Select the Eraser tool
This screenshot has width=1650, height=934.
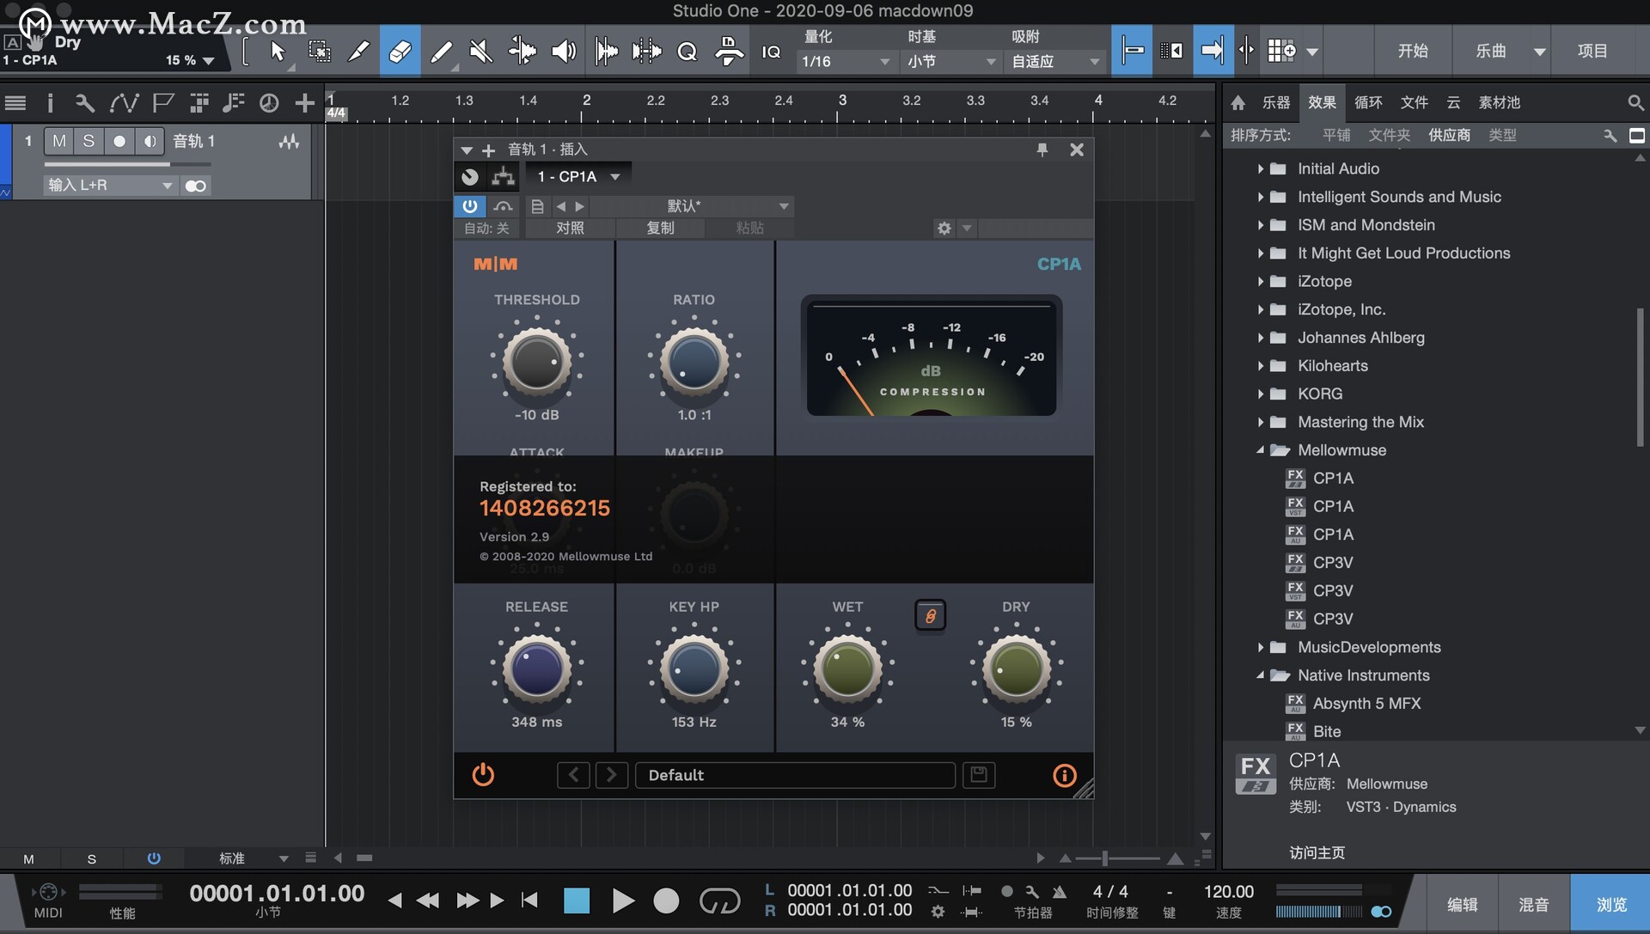pyautogui.click(x=400, y=52)
